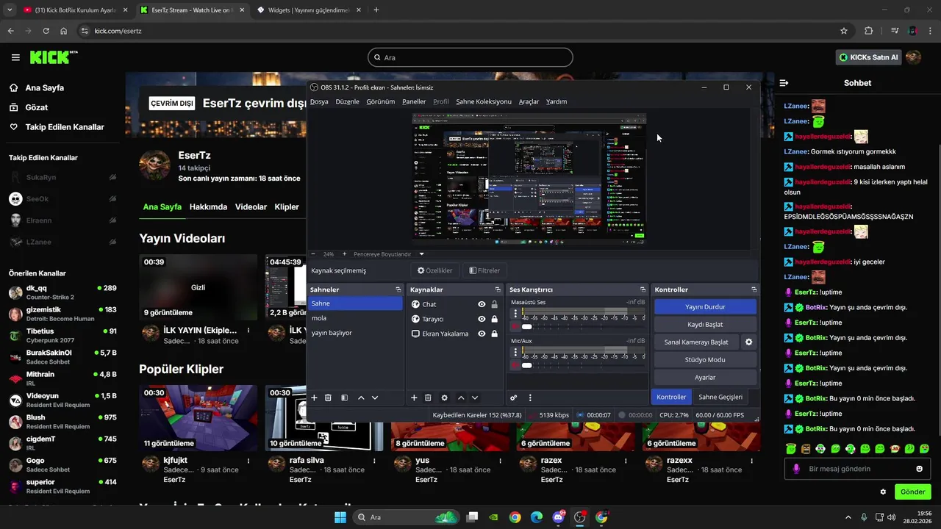Move scene up in Sahneler panel

(x=361, y=397)
